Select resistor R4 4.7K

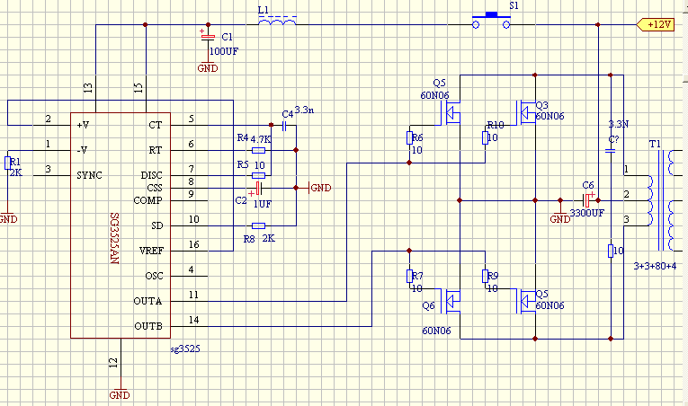coord(258,151)
